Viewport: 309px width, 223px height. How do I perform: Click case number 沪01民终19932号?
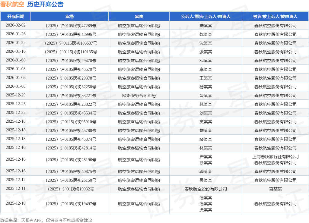[x=78, y=189]
